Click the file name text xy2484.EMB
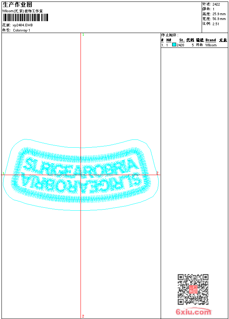The width and height of the screenshot is (229, 319). pos(23,25)
